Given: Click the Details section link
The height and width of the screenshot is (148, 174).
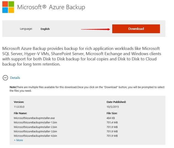Looking at the screenshot, I should (15, 78).
